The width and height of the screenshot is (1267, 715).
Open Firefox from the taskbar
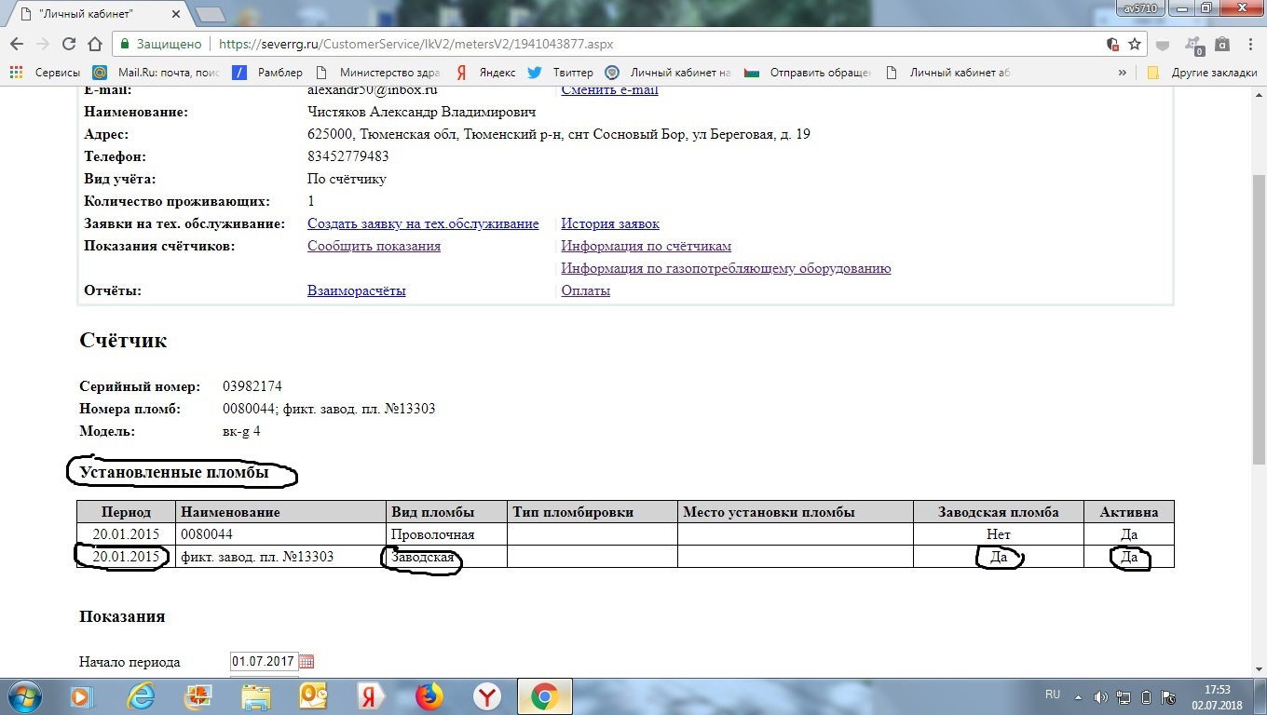tap(429, 696)
